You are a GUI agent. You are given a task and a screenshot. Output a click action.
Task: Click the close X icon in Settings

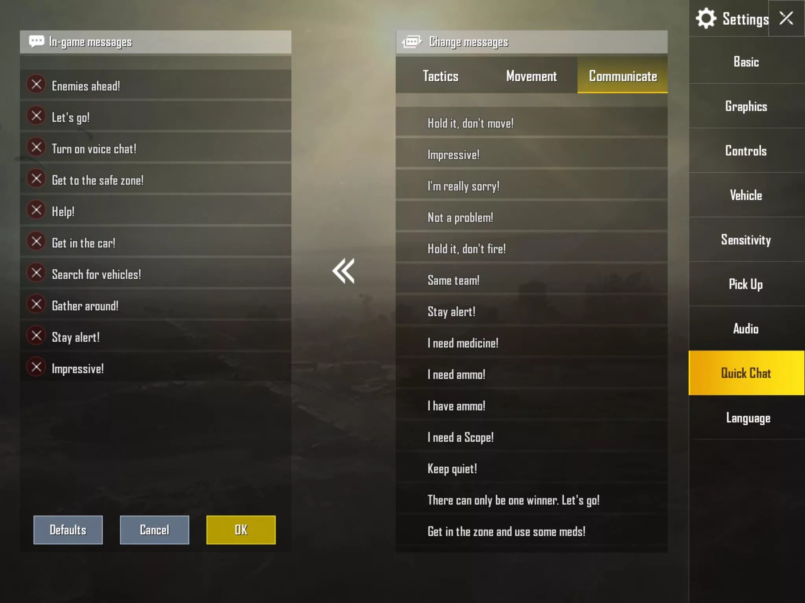[787, 18]
